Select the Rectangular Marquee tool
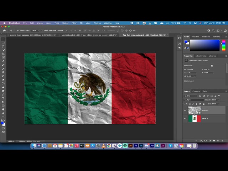This screenshot has height=171, width=228. click(x=3, y=43)
